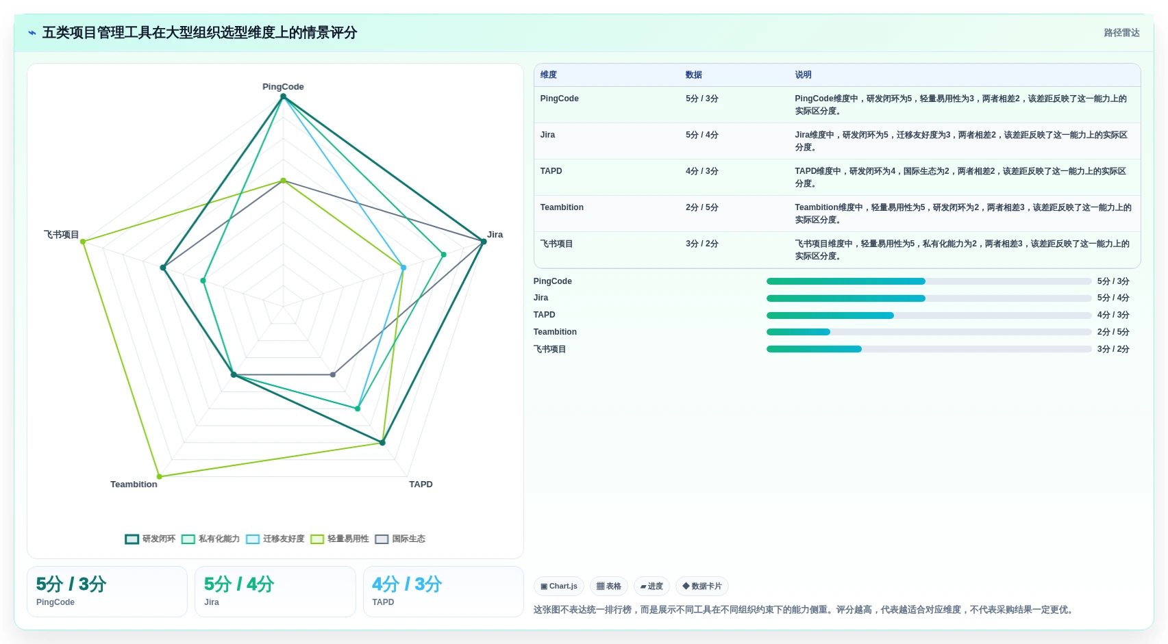The height and width of the screenshot is (644, 1168).
Task: Click the Teambition description cell in table
Action: [963, 214]
